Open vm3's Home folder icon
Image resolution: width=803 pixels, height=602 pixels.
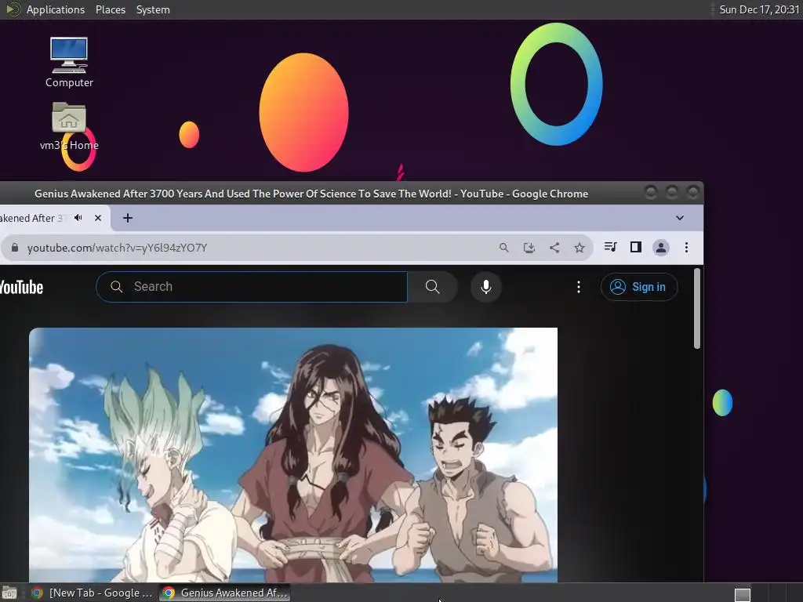(69, 126)
